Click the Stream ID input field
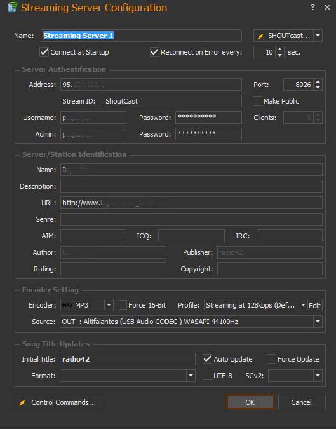This screenshot has width=336, height=429. 173,101
